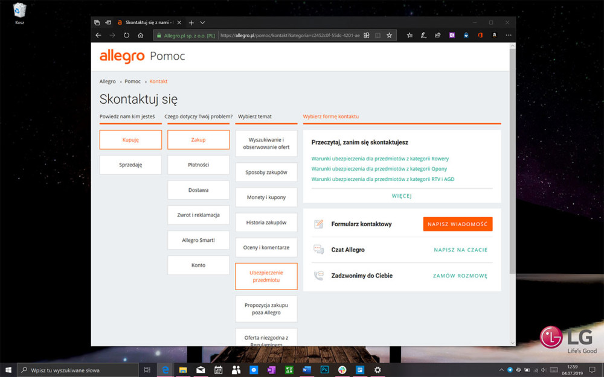Choose Zwrot i reklamacja category
Screen dimensions: 604x377
[198, 215]
